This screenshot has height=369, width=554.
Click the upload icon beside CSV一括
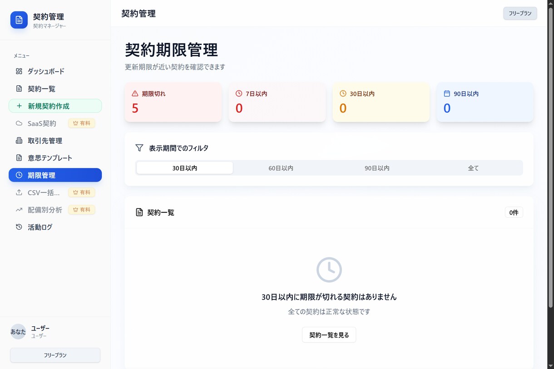[x=19, y=192]
